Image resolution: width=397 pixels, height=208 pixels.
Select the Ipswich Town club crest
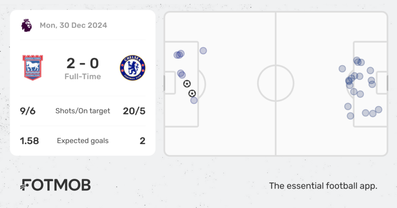point(33,68)
